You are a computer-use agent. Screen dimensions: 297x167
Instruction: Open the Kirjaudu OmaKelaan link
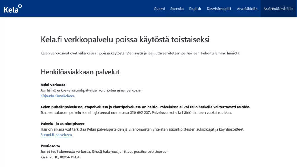57,96
